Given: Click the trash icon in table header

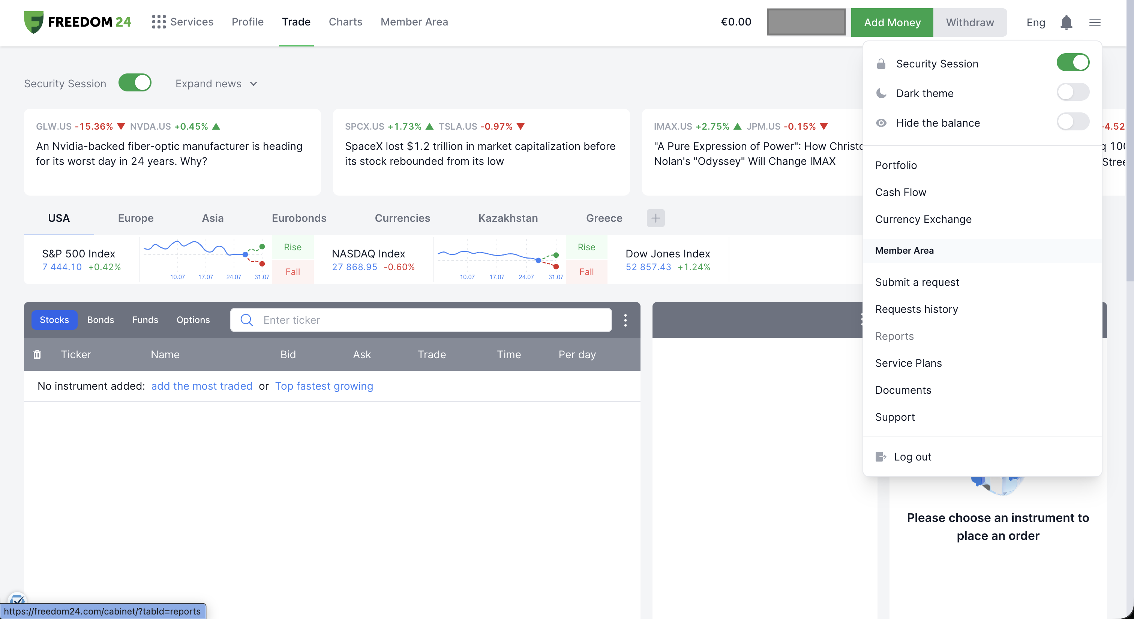Looking at the screenshot, I should tap(37, 354).
